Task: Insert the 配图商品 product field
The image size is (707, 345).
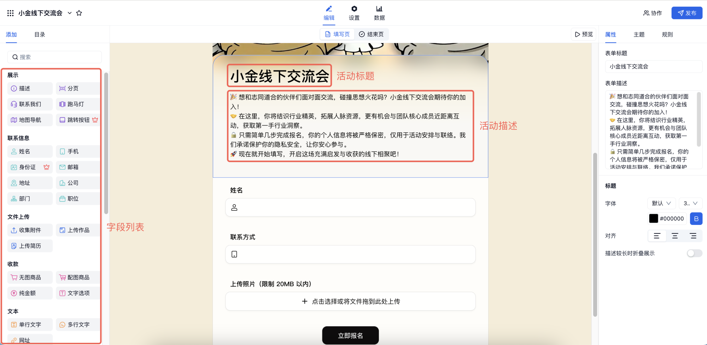Action: pos(78,278)
